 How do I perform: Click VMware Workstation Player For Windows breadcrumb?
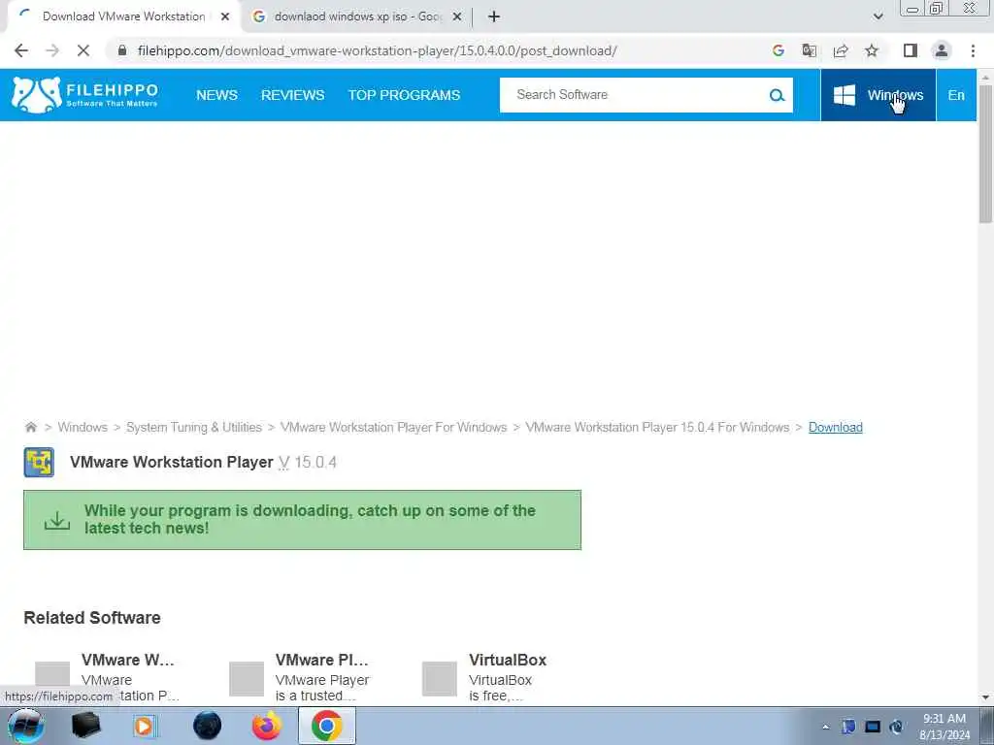click(394, 427)
